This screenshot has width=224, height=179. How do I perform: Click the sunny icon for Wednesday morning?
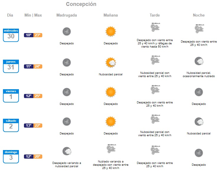point(111,31)
